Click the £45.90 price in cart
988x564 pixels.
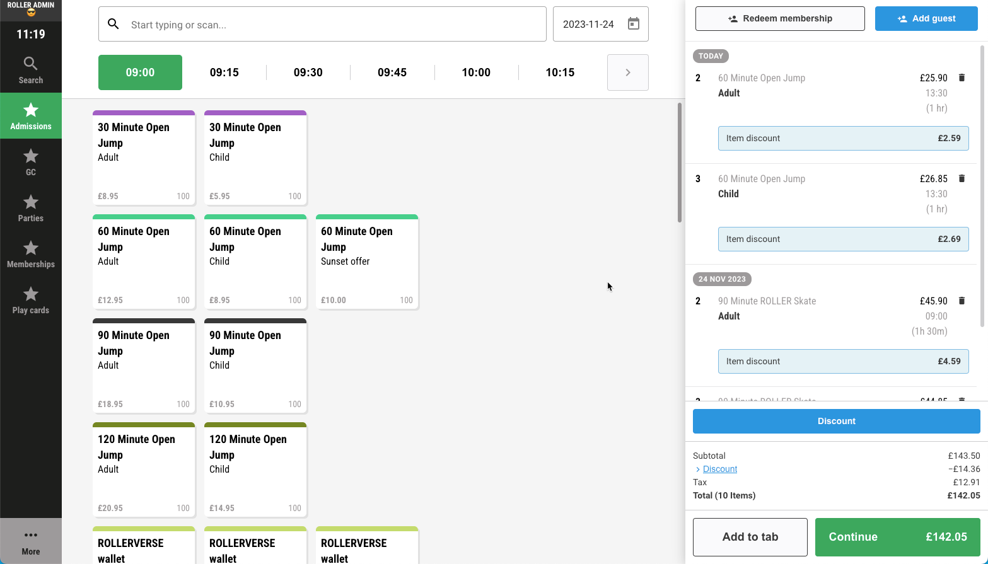pos(933,301)
